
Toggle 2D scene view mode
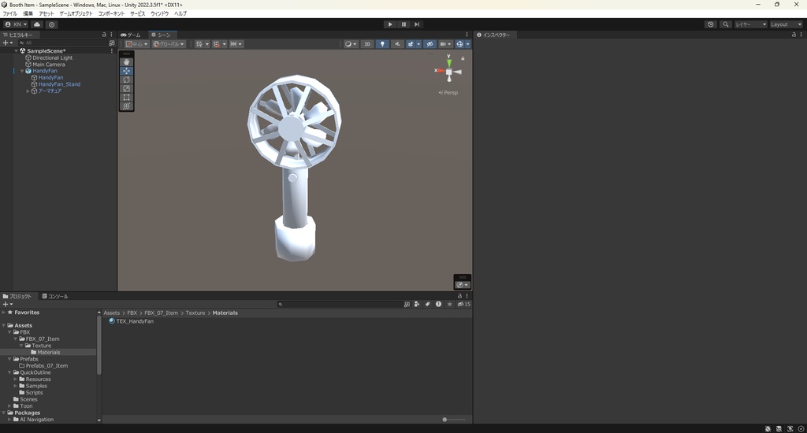tap(367, 44)
